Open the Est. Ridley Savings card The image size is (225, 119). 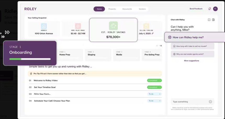tap(113, 30)
